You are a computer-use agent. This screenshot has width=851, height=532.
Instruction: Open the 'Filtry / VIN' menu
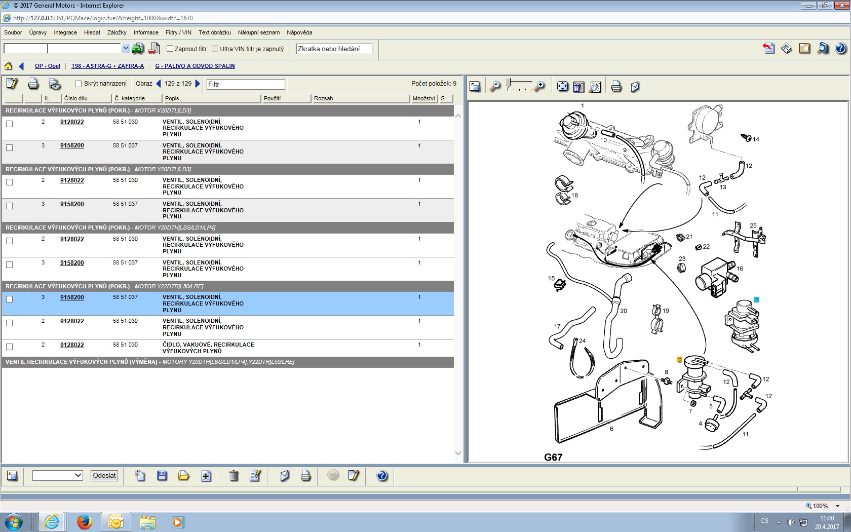point(178,32)
